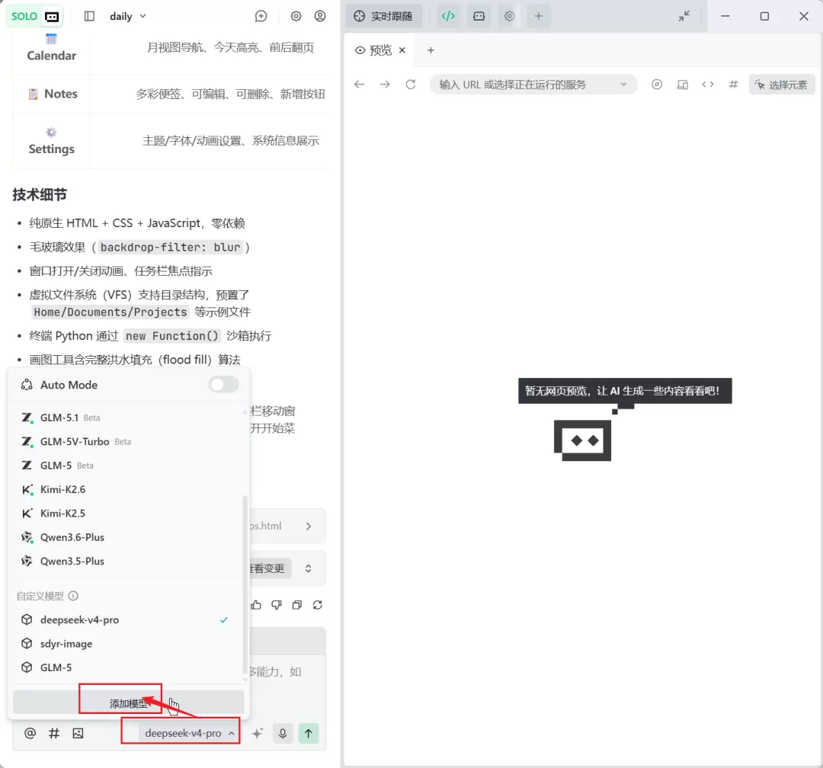Switch to the 实时跟随 tab
This screenshot has width=823, height=768.
pyautogui.click(x=383, y=16)
